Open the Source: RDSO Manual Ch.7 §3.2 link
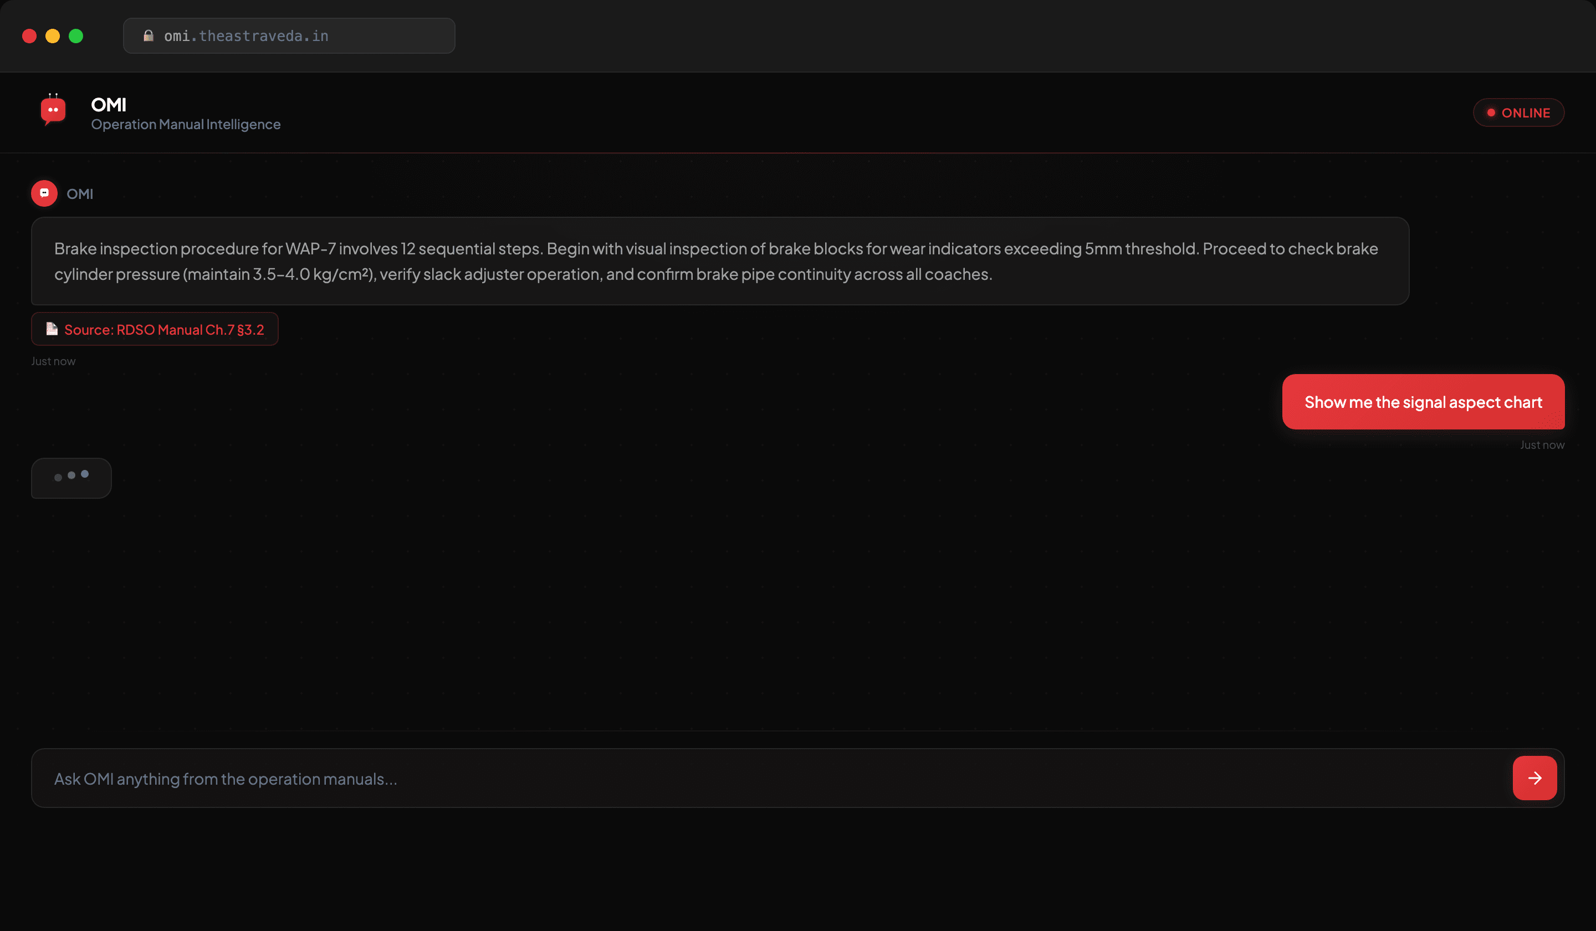The height and width of the screenshot is (931, 1596). click(x=155, y=329)
